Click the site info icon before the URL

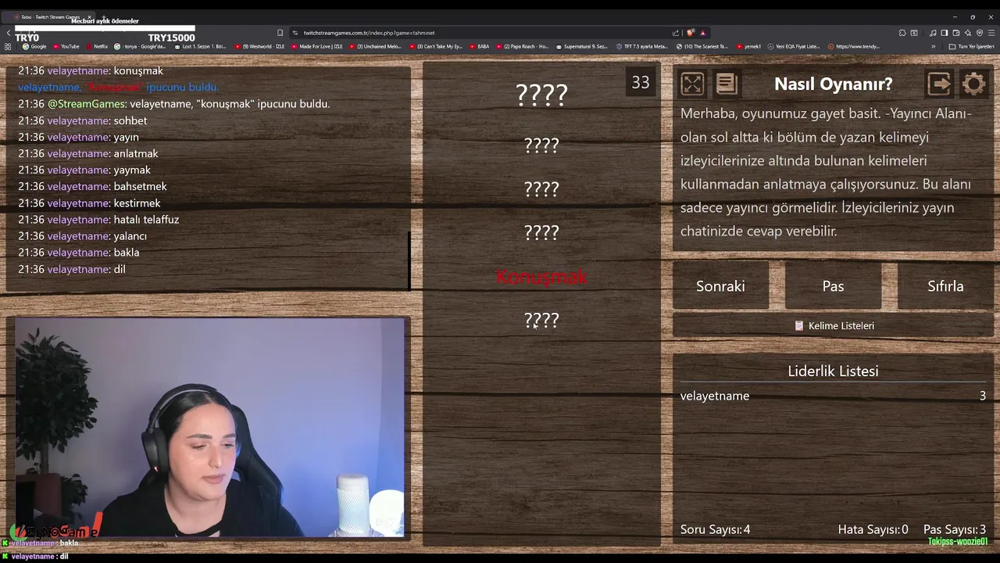(x=295, y=33)
